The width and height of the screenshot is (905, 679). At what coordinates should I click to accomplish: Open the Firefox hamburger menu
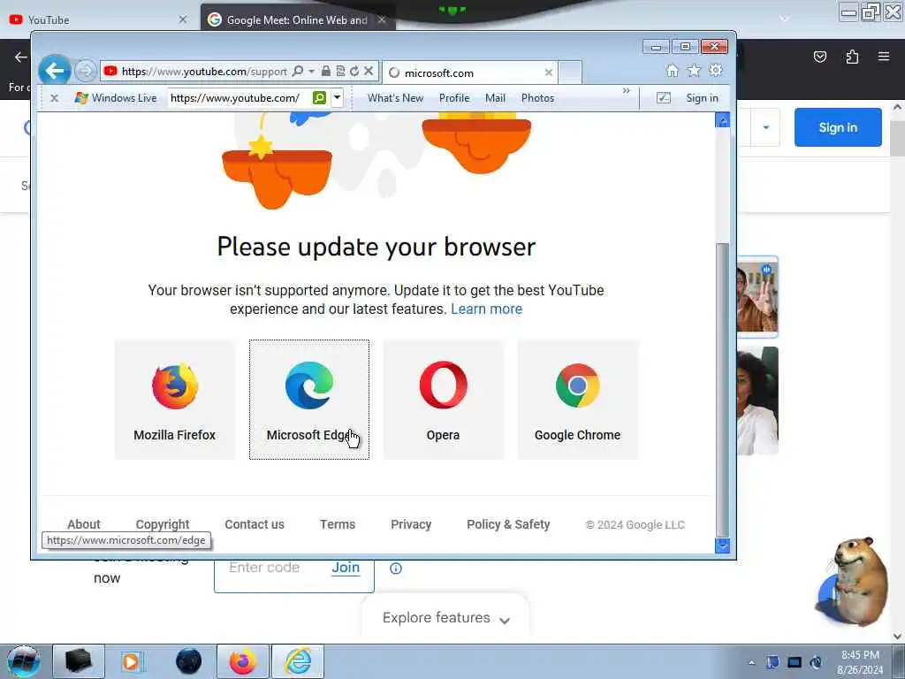tap(884, 57)
